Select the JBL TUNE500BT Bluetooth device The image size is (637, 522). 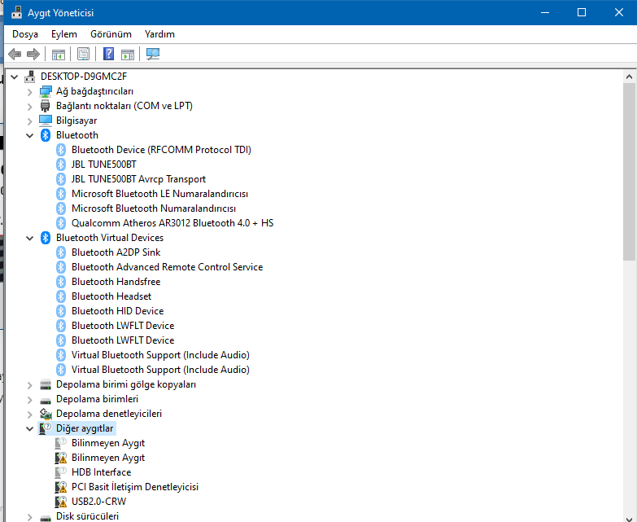coord(104,164)
